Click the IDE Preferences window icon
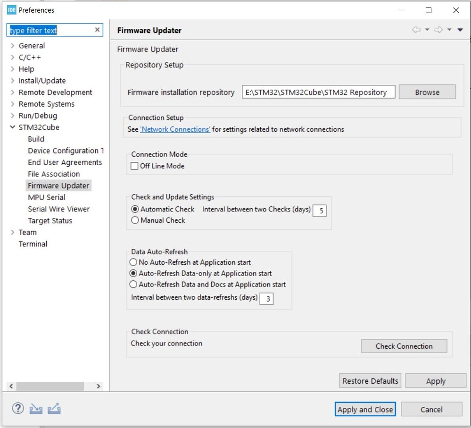The height and width of the screenshot is (428, 471). (11, 10)
